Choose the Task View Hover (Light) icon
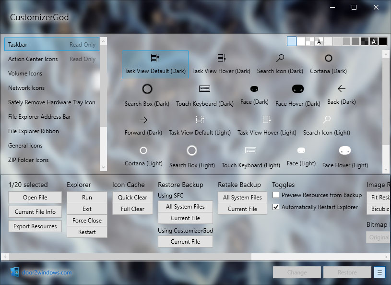This screenshot has height=285, width=391. coord(267,125)
